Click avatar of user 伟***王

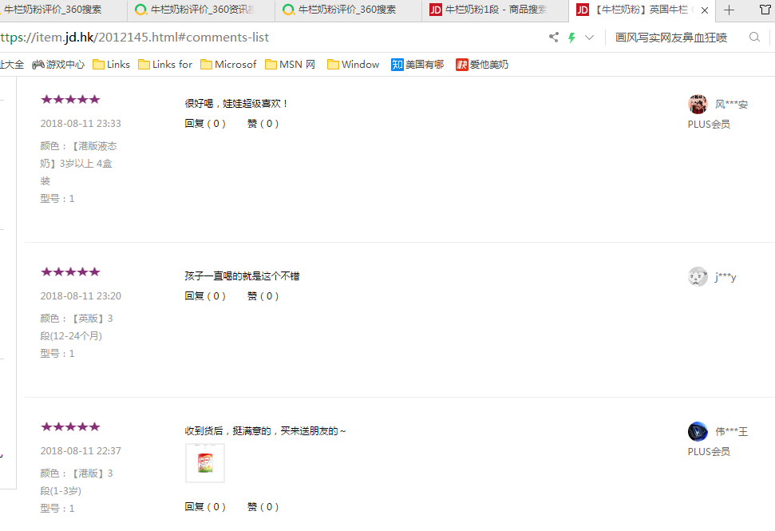[x=698, y=431]
